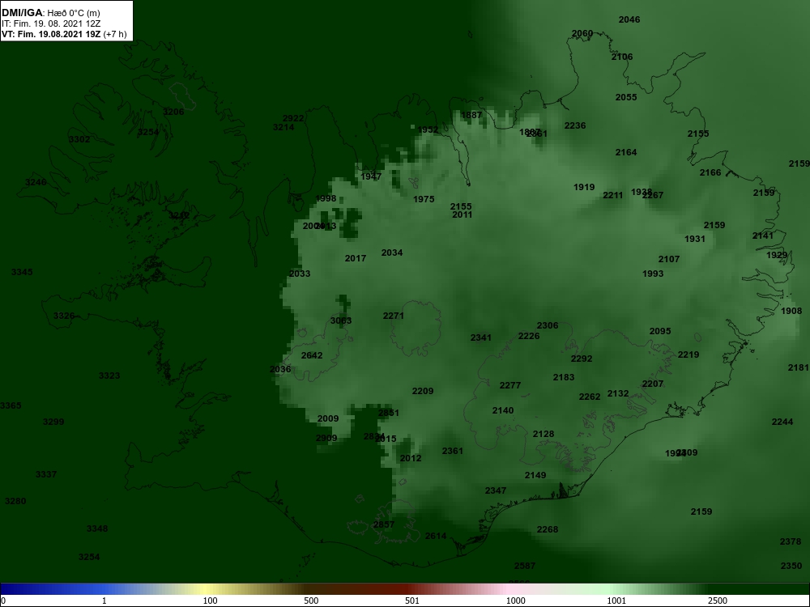The height and width of the screenshot is (607, 810).
Task: Click the 2036 value on the map
Action: pyautogui.click(x=280, y=369)
